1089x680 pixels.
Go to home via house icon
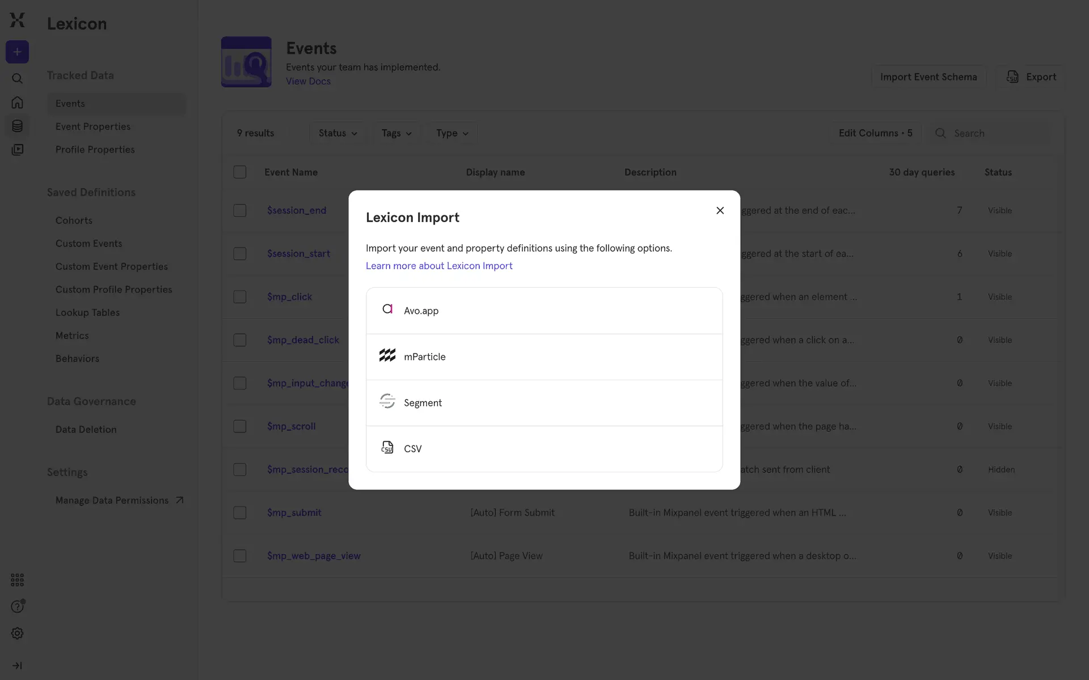tap(17, 103)
